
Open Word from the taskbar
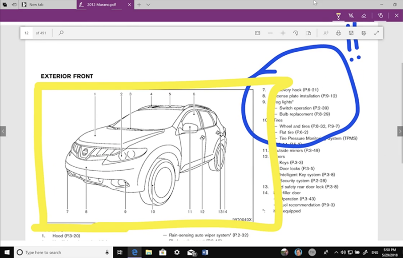pos(205,252)
